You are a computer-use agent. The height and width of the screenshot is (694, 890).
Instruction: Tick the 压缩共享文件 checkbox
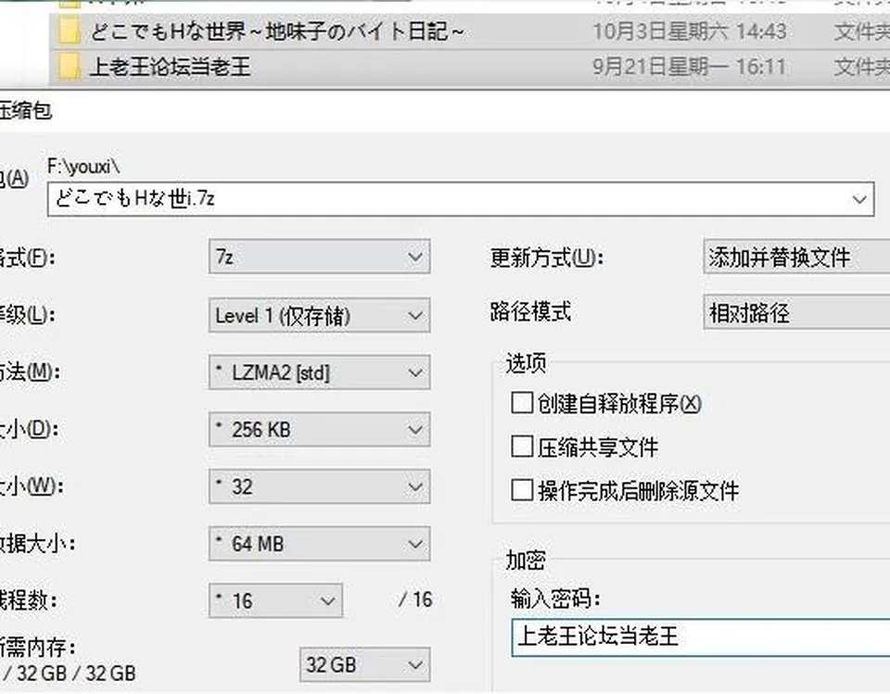pyautogui.click(x=522, y=447)
